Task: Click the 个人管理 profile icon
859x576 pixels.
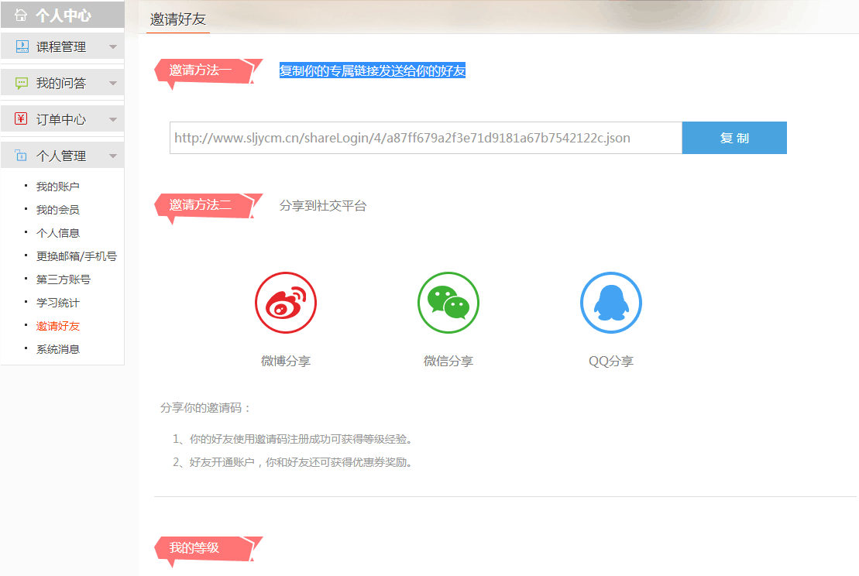Action: click(22, 156)
